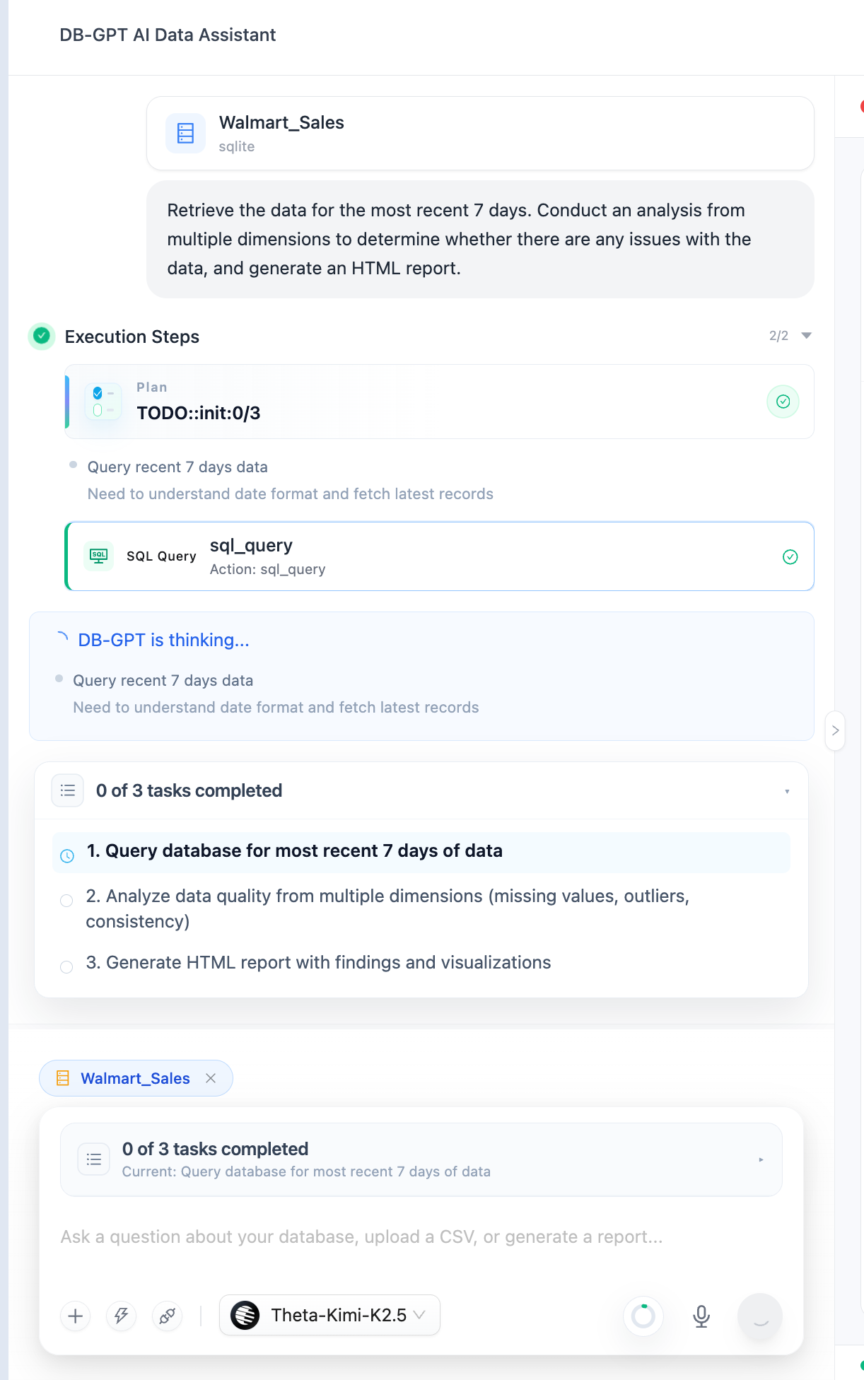Click the sql_query completed check icon
864x1380 pixels.
[790, 557]
